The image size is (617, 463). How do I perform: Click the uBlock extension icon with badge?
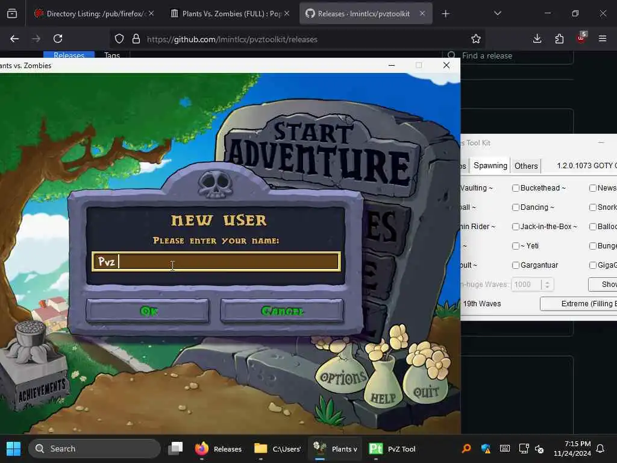coord(581,37)
